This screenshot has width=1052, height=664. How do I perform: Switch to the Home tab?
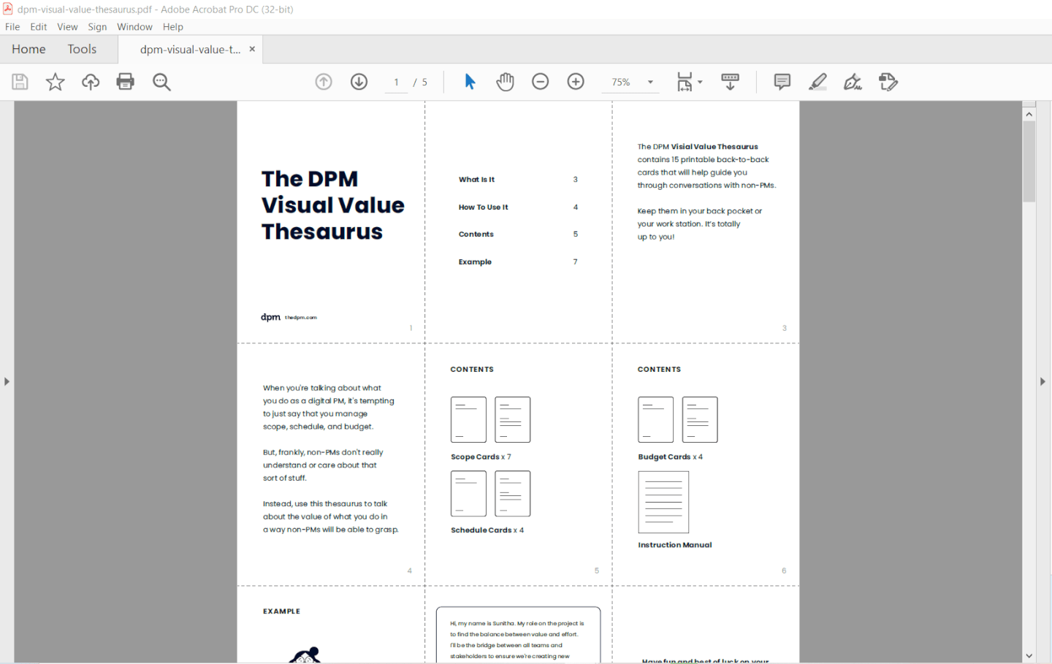coord(28,49)
